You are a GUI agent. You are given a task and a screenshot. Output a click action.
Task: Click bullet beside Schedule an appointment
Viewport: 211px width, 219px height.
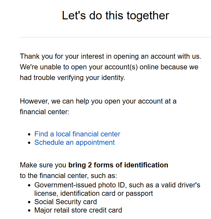pyautogui.click(x=30, y=143)
